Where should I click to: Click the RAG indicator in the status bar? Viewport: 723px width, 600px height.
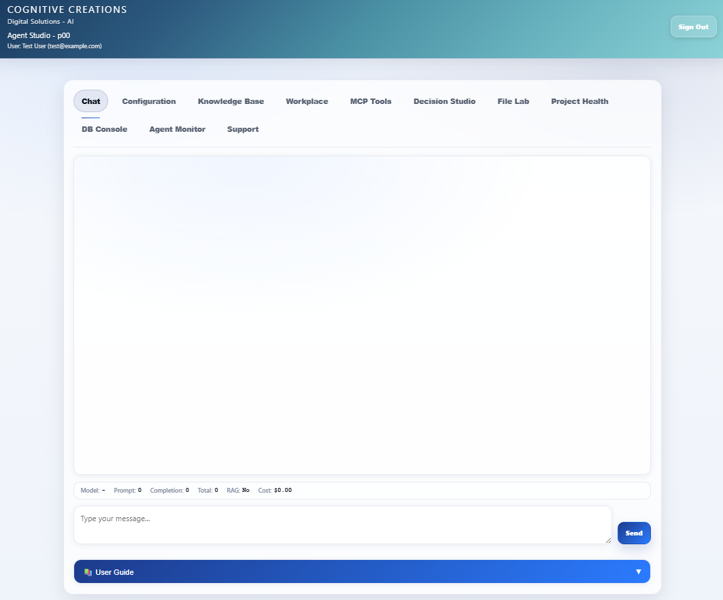238,490
